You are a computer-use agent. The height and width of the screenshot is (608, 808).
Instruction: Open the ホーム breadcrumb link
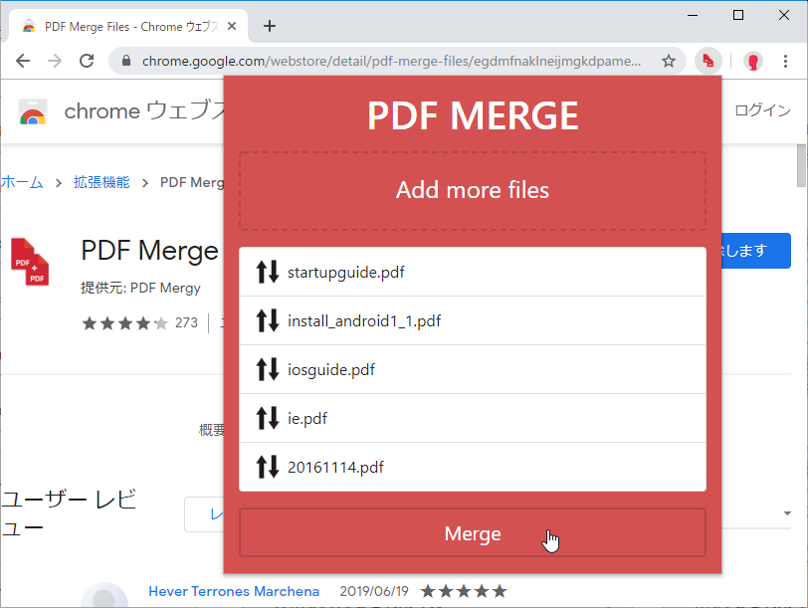coord(22,182)
